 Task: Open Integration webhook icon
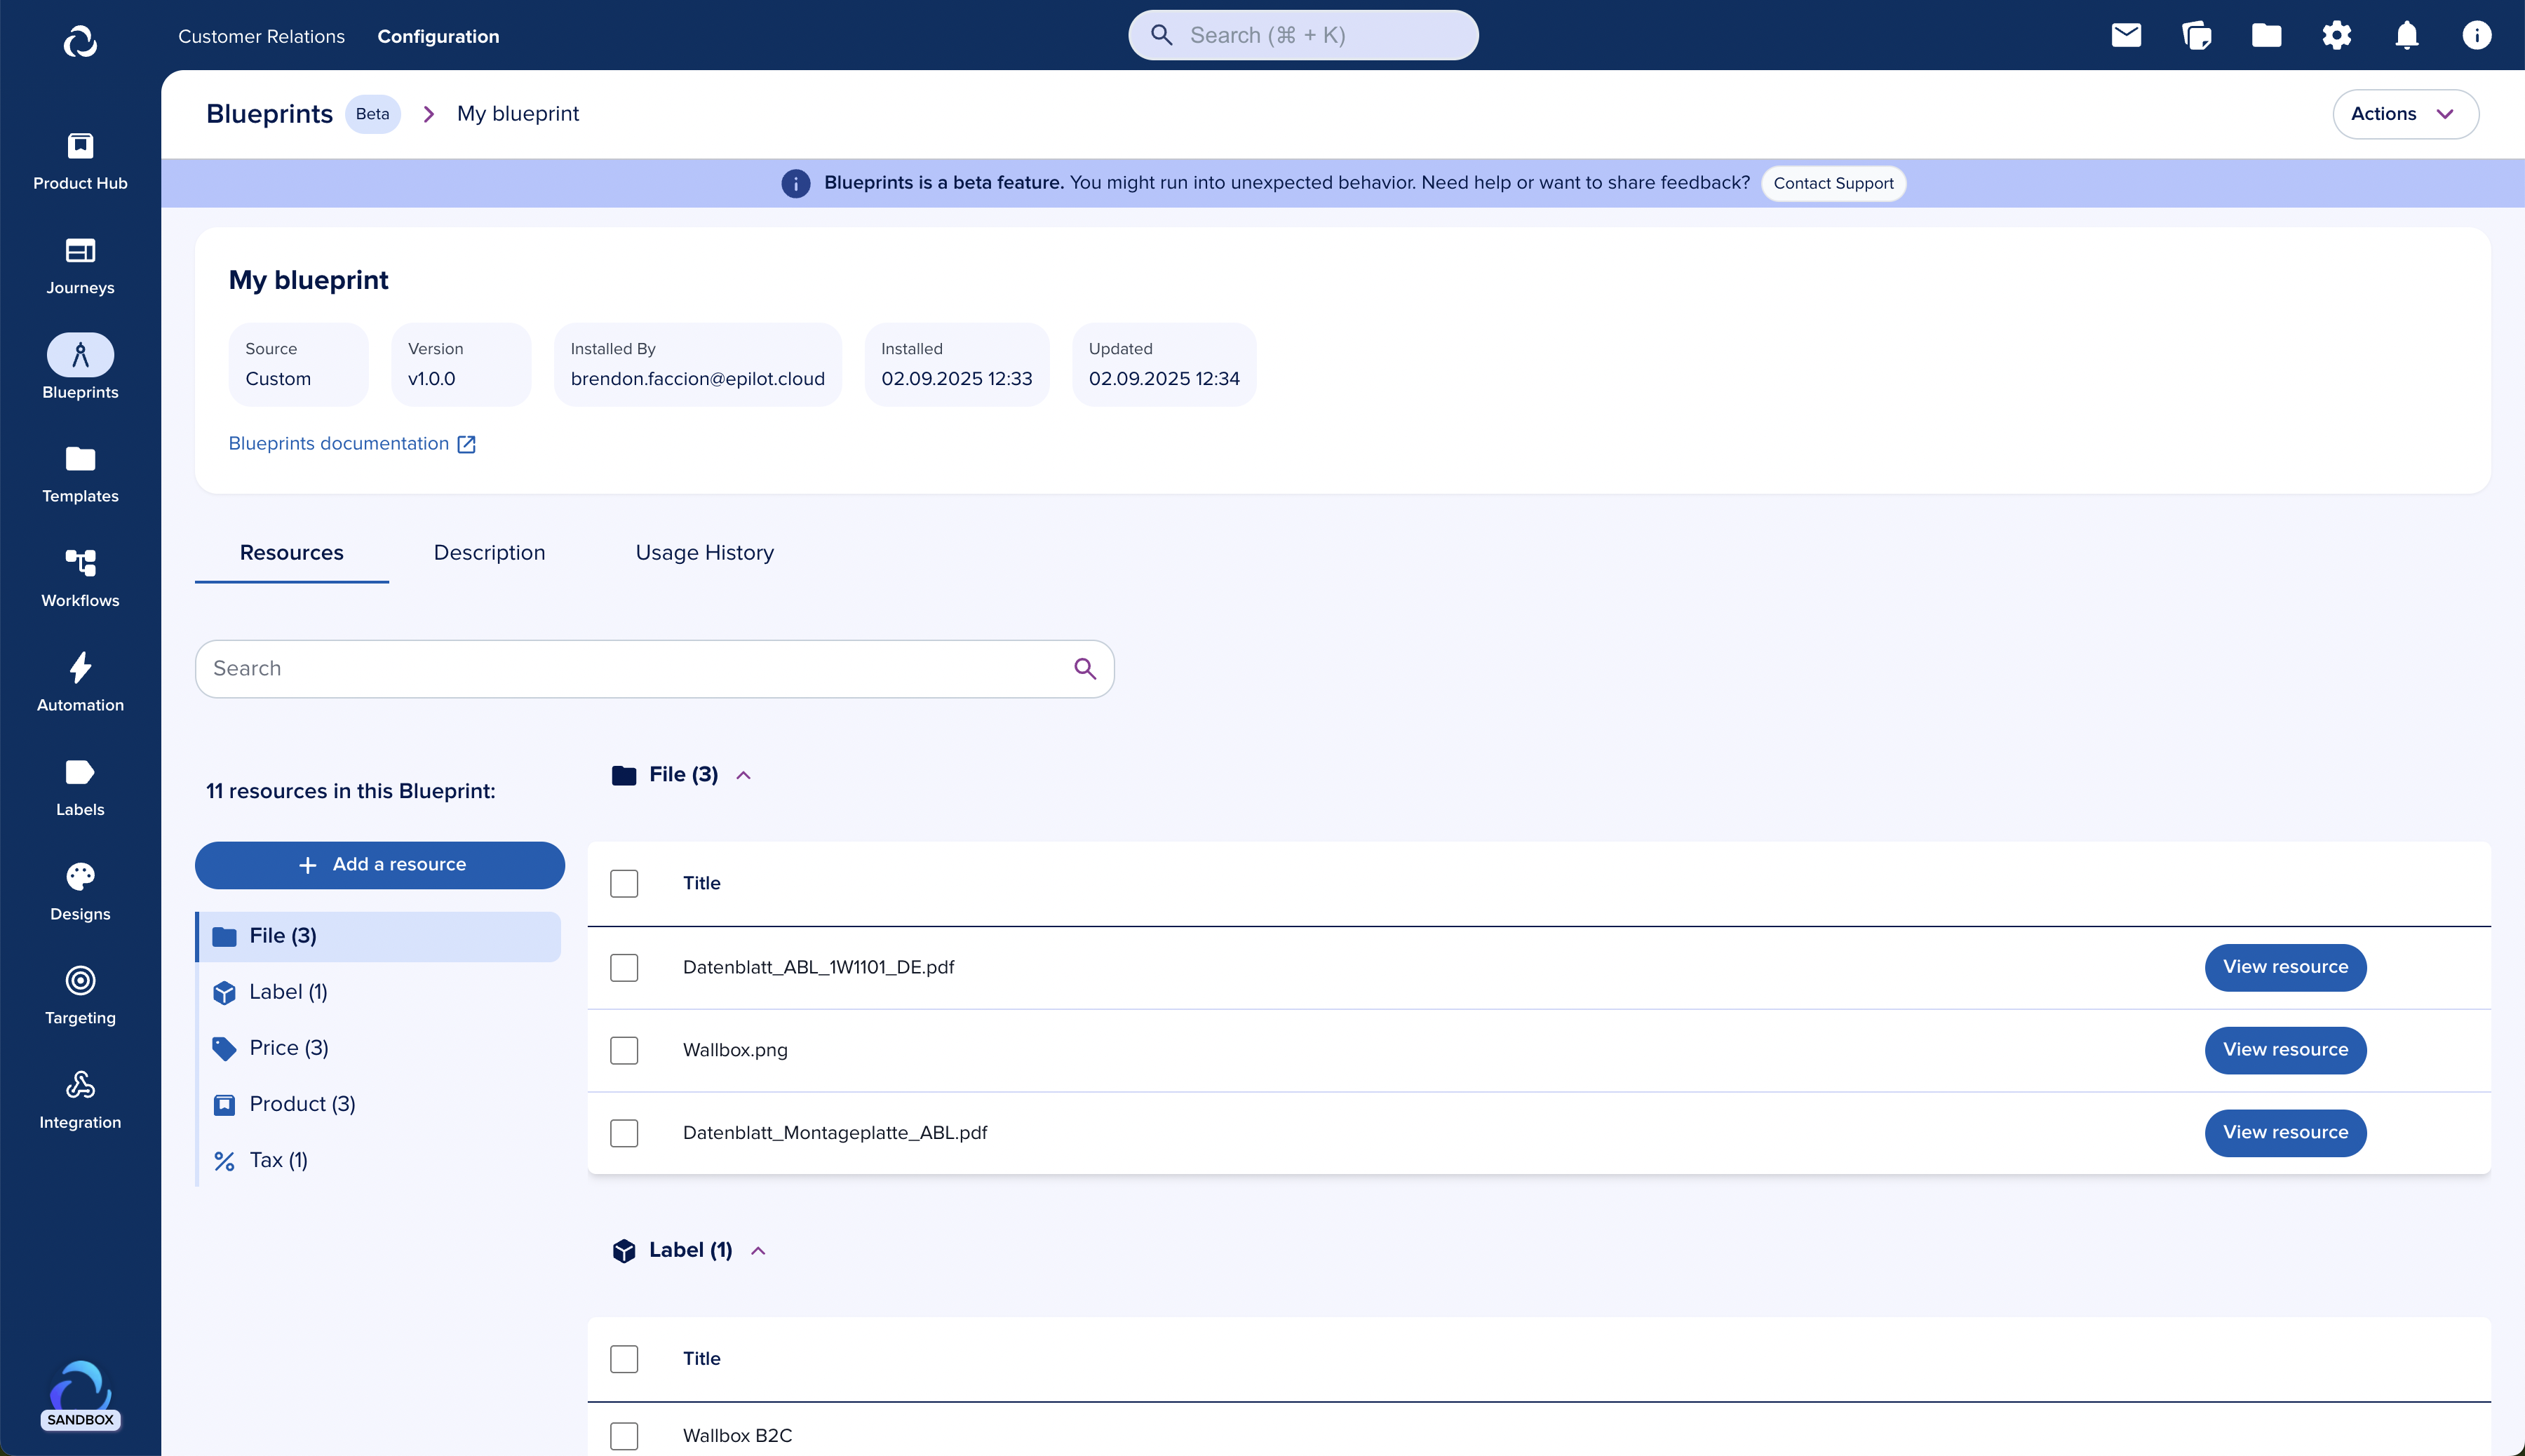coord(80,1100)
